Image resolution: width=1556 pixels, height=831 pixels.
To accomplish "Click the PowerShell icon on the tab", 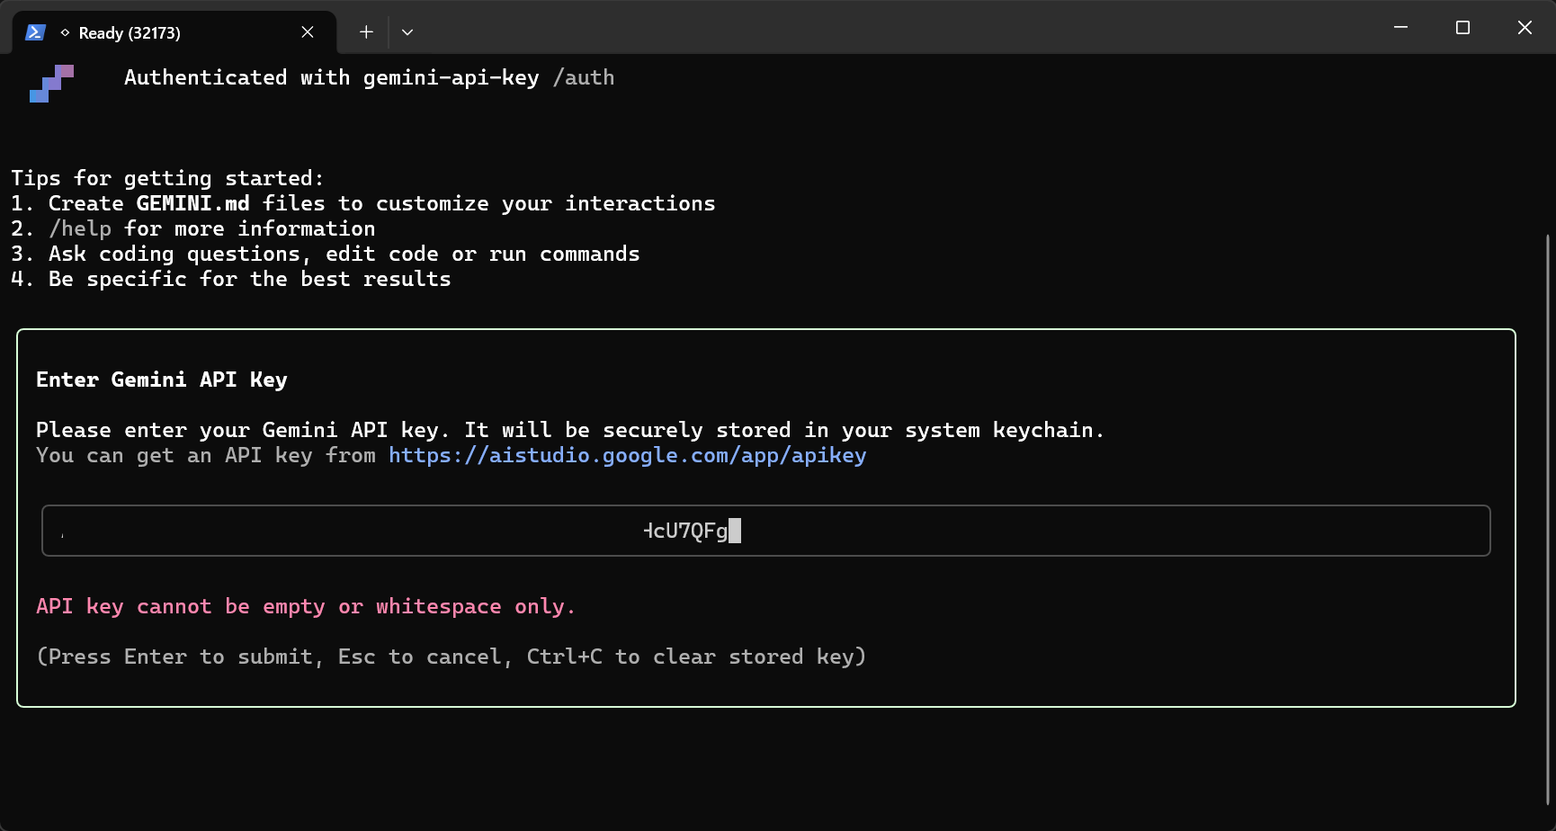I will coord(35,32).
